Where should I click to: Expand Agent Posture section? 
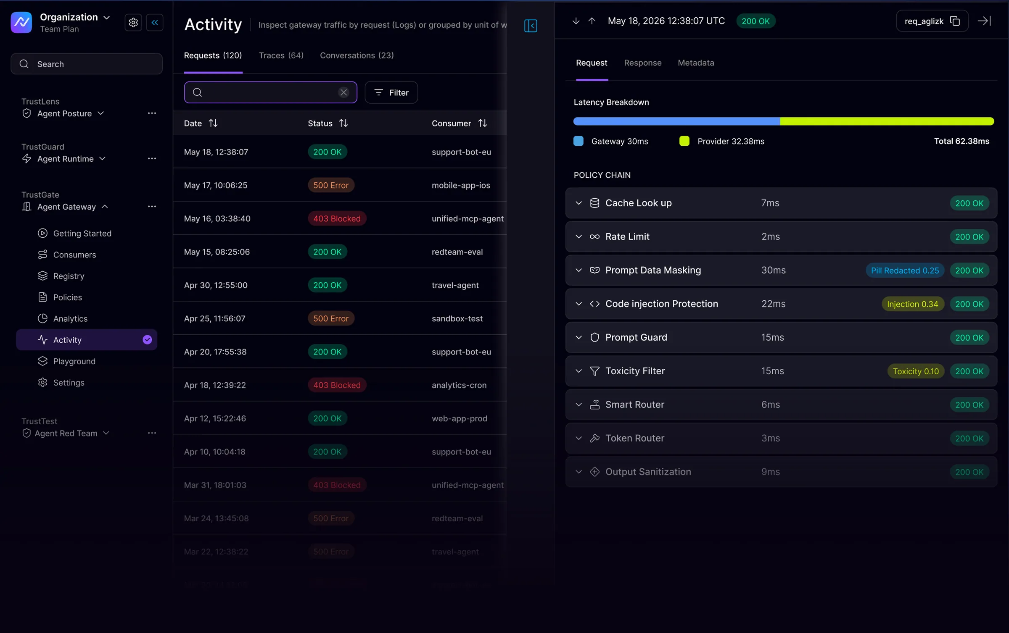pos(101,113)
